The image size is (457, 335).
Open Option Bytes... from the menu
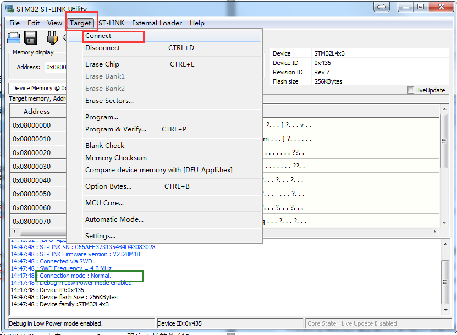(x=164, y=186)
